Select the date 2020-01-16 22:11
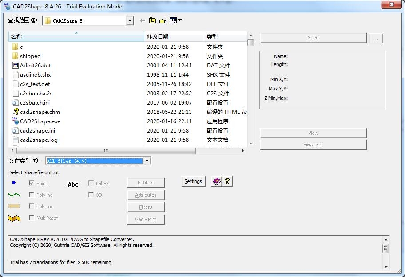The height and width of the screenshot is (277, 405). (169, 121)
